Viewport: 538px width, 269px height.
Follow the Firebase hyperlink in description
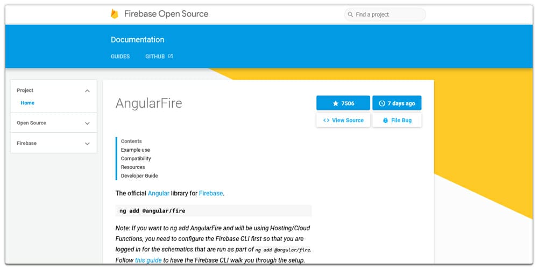[211, 193]
